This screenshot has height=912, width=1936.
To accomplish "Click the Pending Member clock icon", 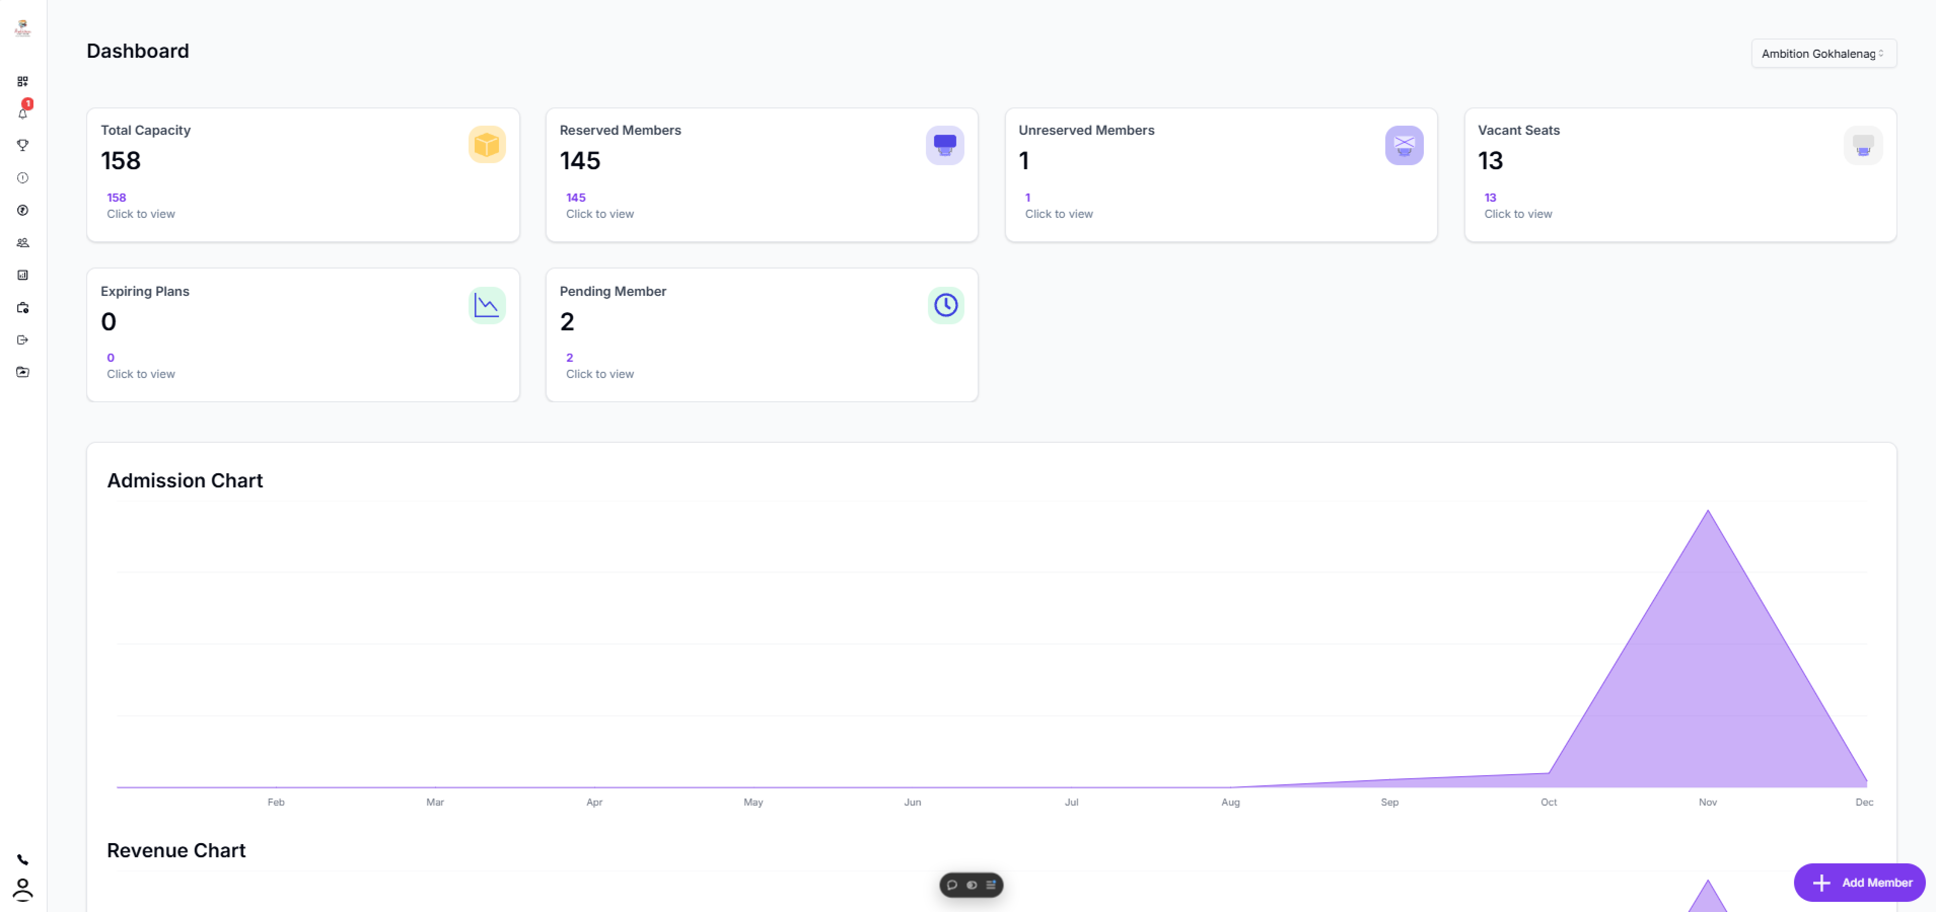I will [946, 305].
